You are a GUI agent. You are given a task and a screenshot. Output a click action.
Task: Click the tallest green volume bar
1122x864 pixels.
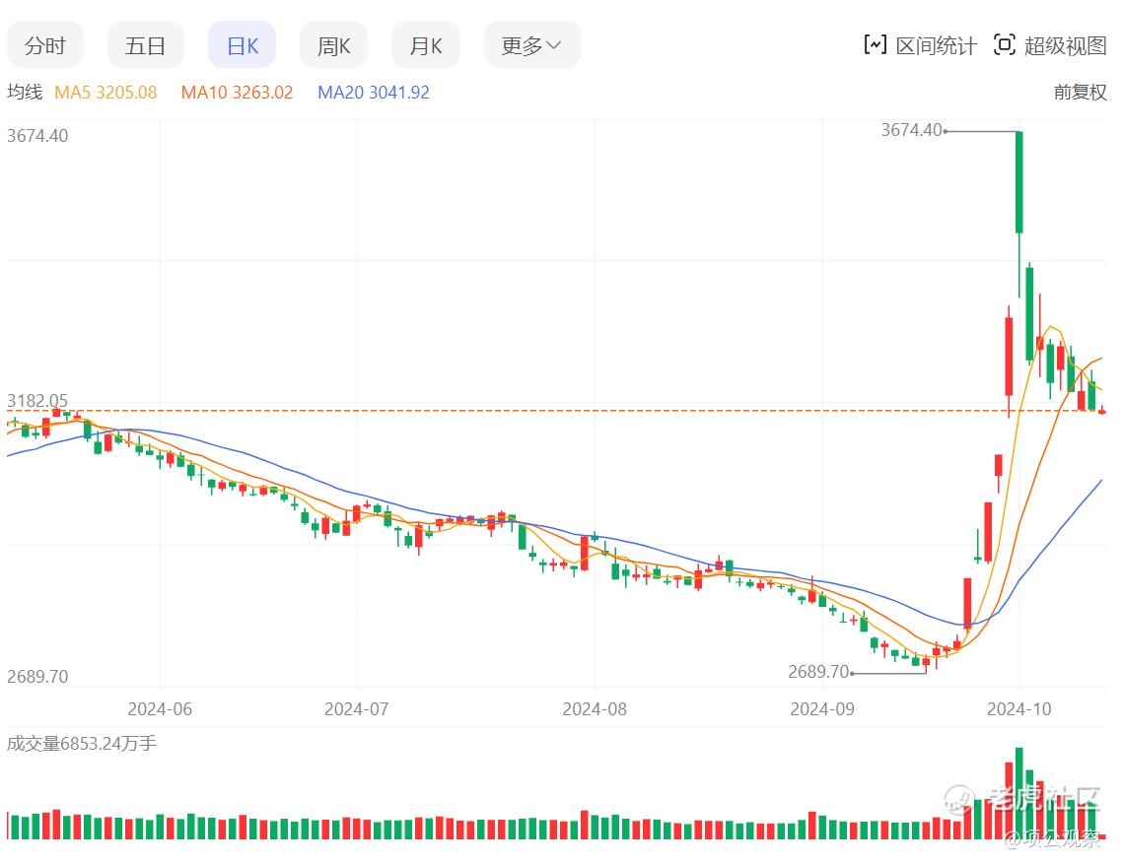(1018, 793)
